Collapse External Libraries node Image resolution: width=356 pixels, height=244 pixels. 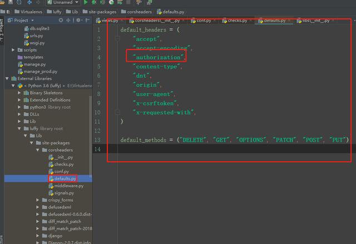(x=7, y=78)
